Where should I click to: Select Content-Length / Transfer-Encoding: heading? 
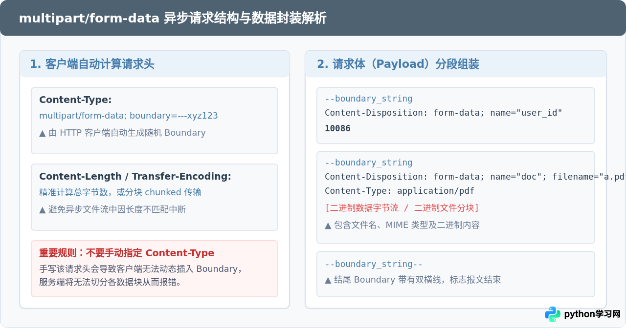click(x=135, y=177)
